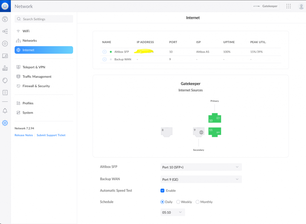Open the client devices icon in sidebar
306x224 pixels.
click(x=5, y=56)
